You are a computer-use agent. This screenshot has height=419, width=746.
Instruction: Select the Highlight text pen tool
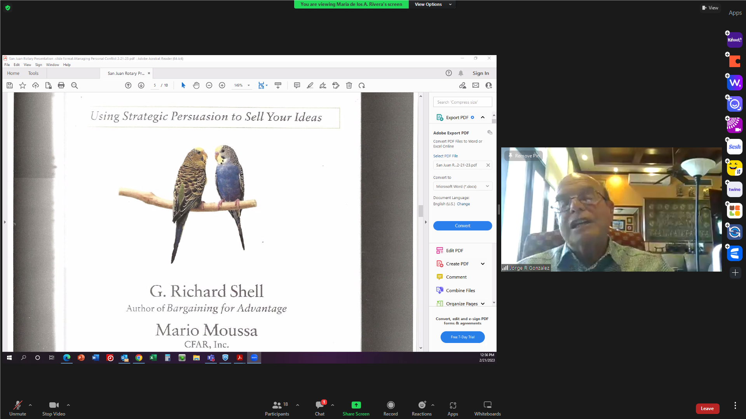tap(310, 85)
